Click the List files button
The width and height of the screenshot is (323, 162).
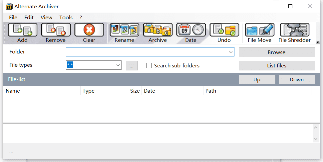tap(277, 65)
